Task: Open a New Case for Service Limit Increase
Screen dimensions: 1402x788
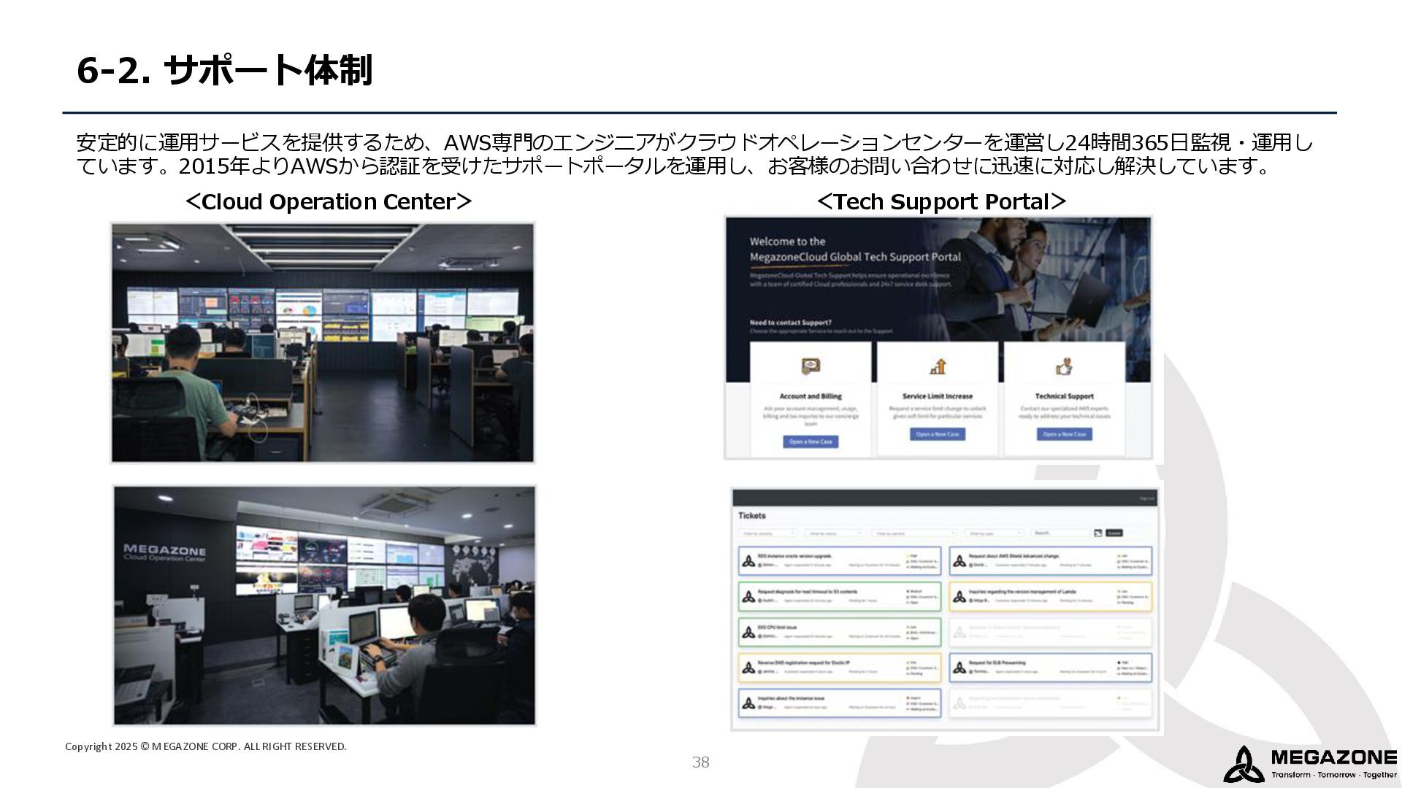Action: tap(938, 434)
